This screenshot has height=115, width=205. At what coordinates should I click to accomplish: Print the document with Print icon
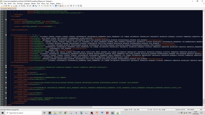pos(16,6)
